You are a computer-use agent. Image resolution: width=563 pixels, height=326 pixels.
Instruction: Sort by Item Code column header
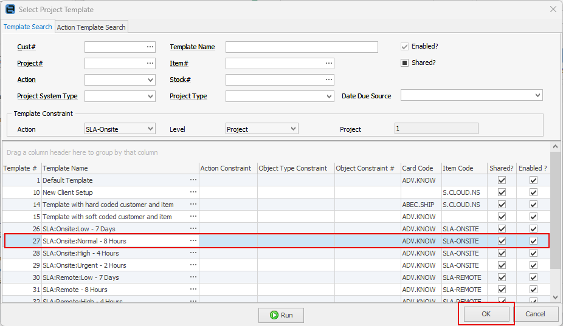click(465, 168)
